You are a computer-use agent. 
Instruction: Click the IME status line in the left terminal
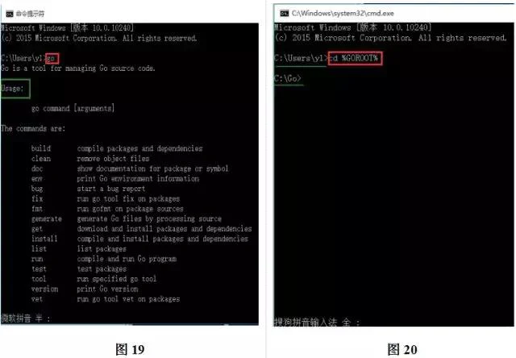tap(26, 318)
